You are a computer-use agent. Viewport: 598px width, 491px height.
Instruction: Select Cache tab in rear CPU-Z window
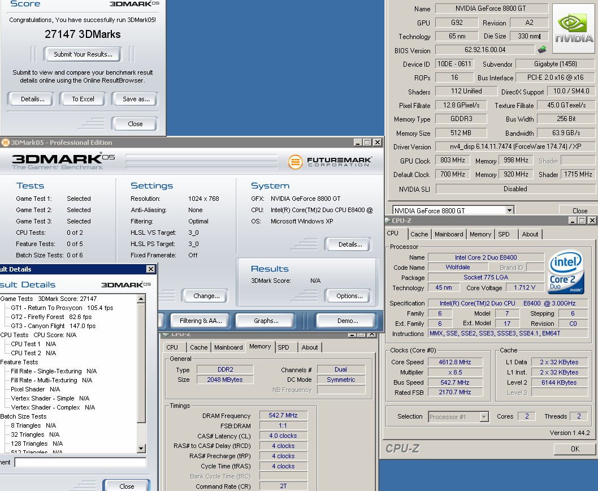click(199, 347)
